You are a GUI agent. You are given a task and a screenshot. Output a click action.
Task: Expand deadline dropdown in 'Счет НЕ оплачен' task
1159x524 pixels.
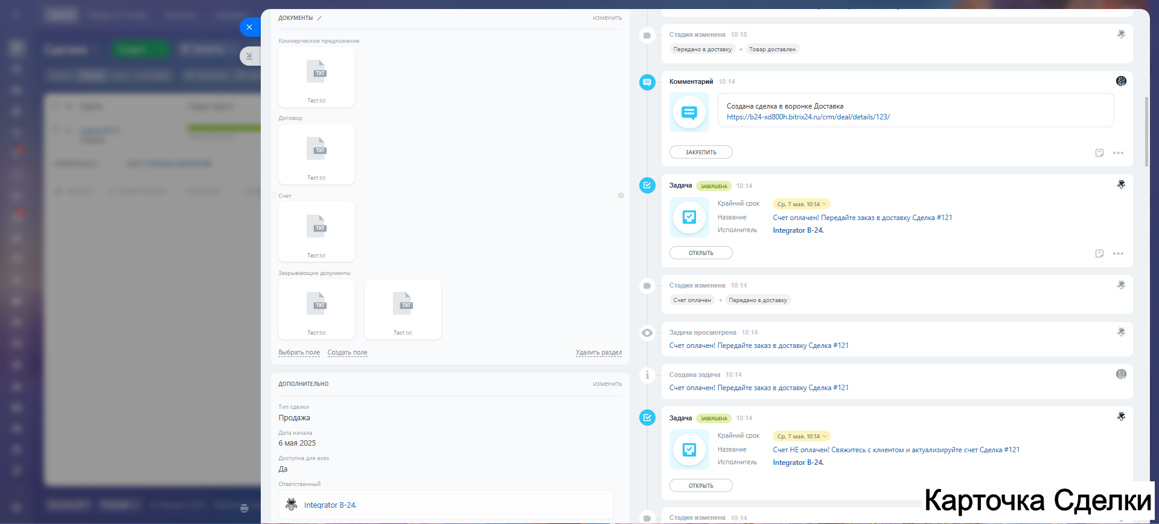pyautogui.click(x=824, y=437)
